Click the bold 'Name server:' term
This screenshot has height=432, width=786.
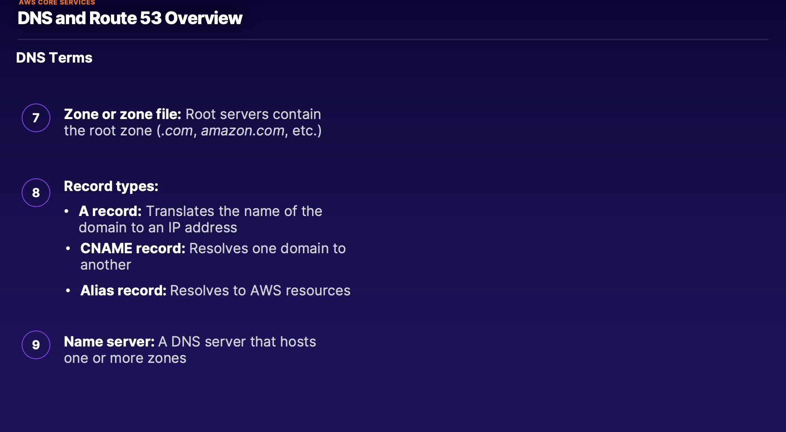click(x=109, y=342)
